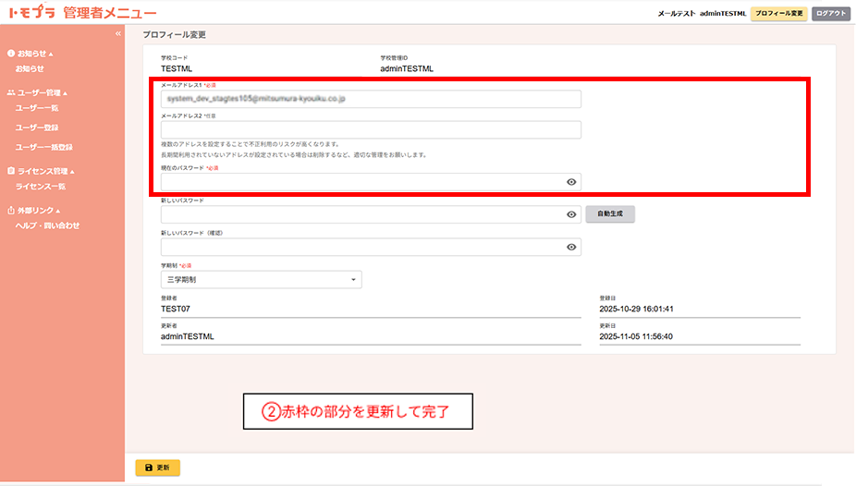Click the メールアドレス2 input field
Viewport: 856px width, 486px height.
370,130
